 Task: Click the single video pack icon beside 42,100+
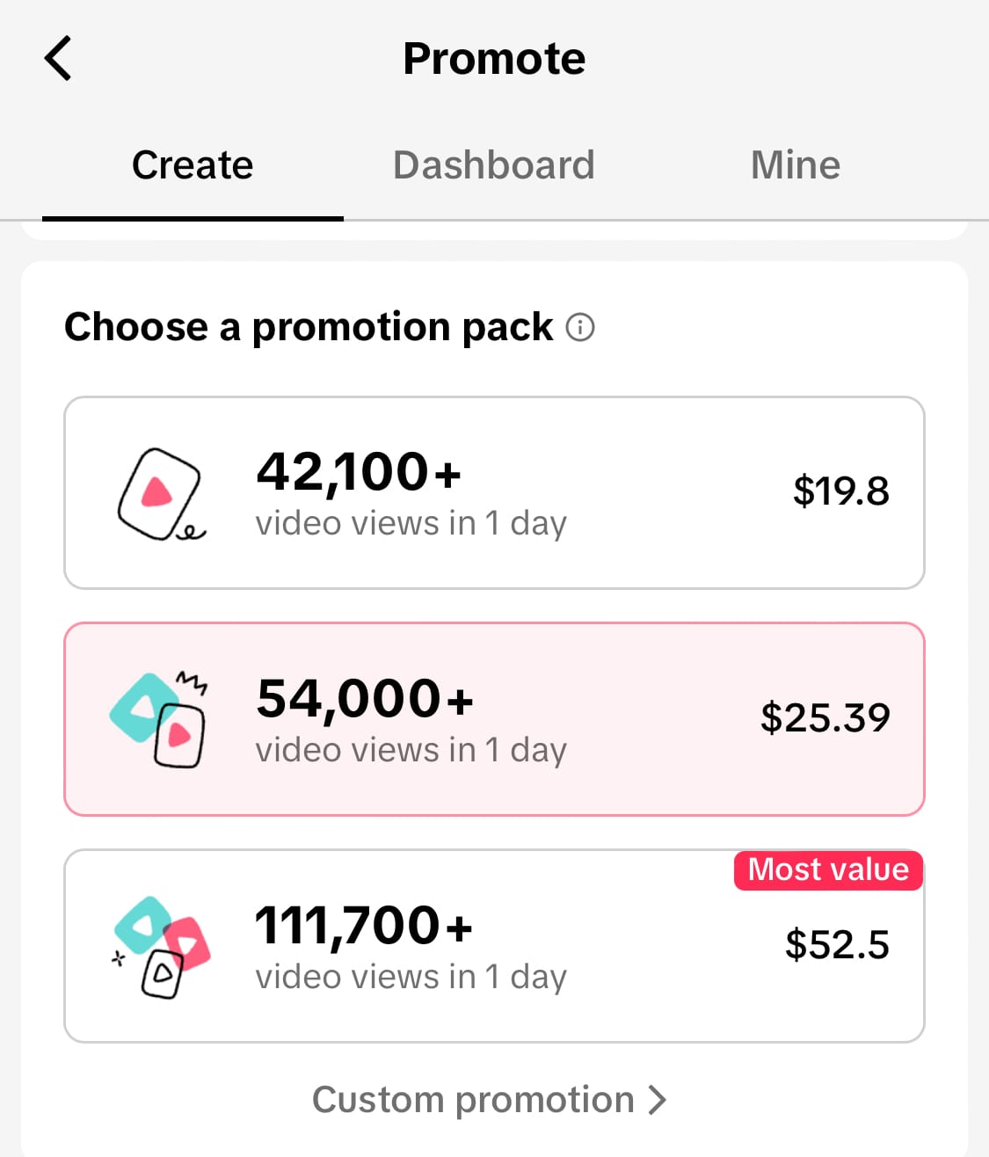point(158,492)
